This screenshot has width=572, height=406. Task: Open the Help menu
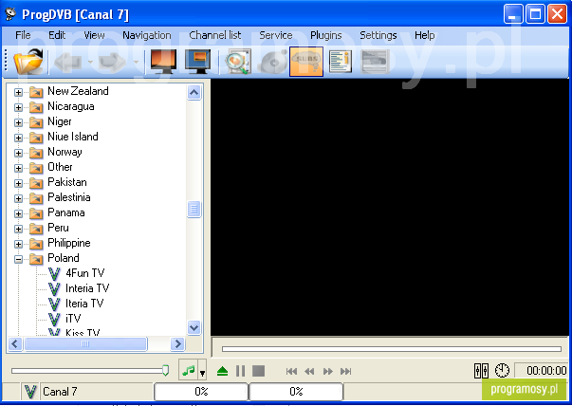425,35
